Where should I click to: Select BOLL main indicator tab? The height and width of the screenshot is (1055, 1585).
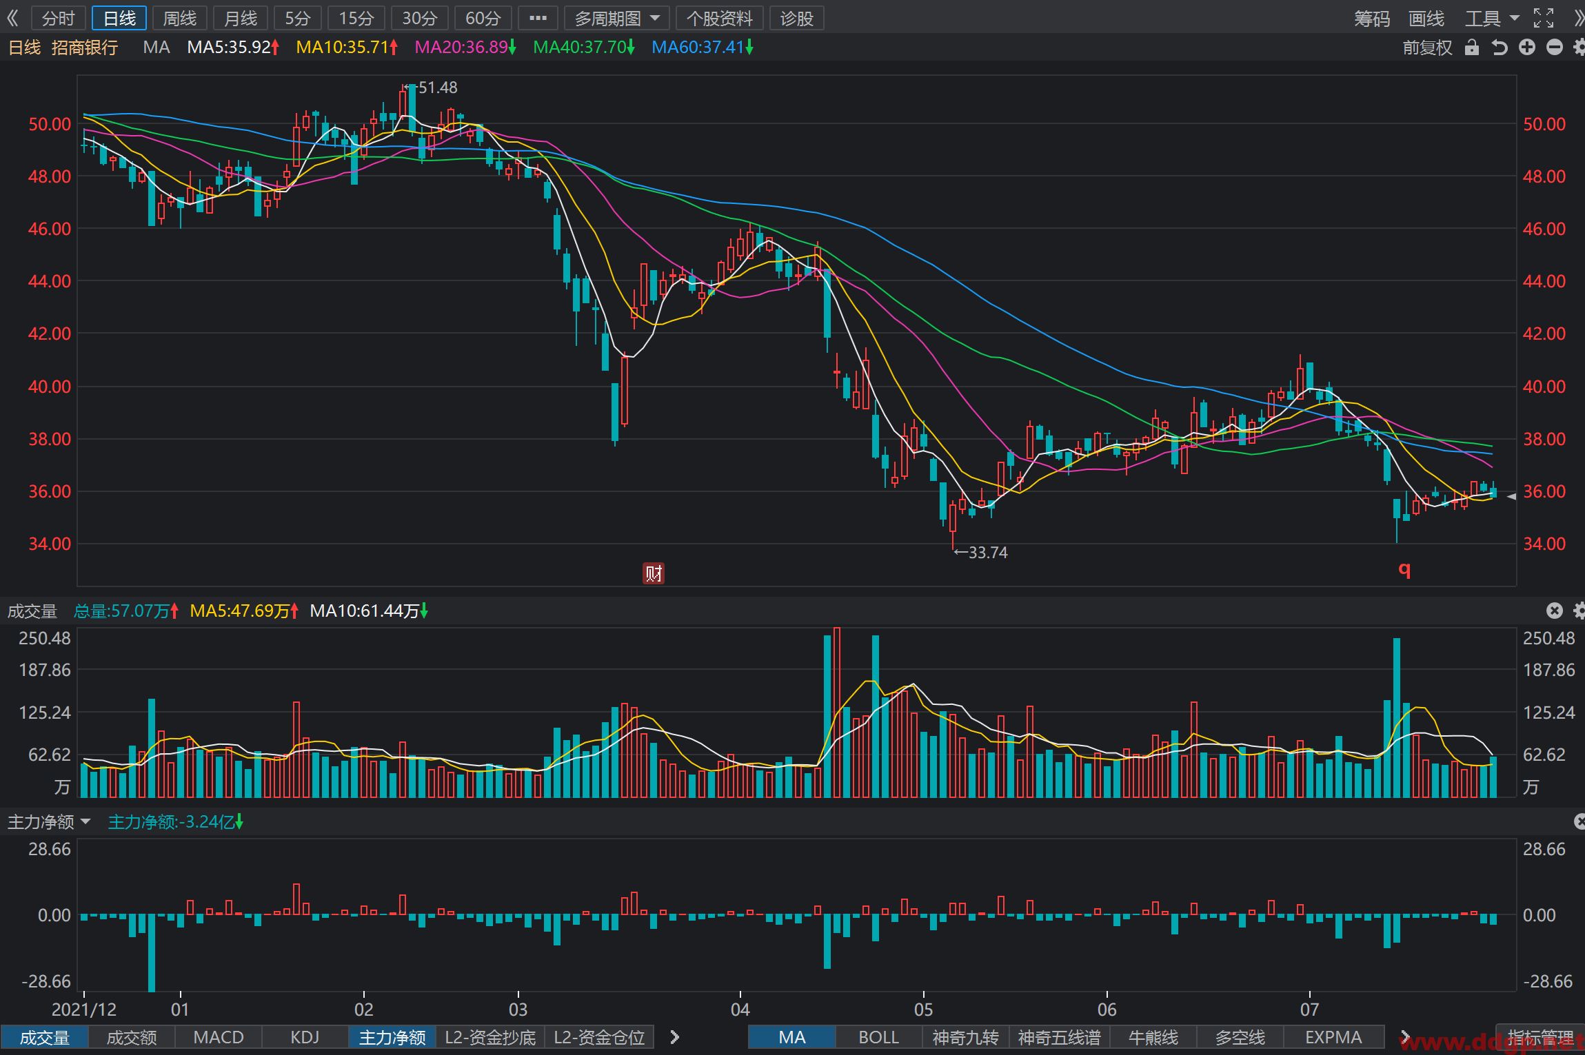(x=879, y=1037)
